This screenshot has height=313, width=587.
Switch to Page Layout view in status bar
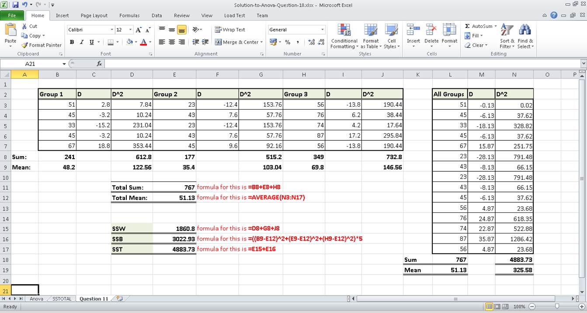tap(497, 307)
